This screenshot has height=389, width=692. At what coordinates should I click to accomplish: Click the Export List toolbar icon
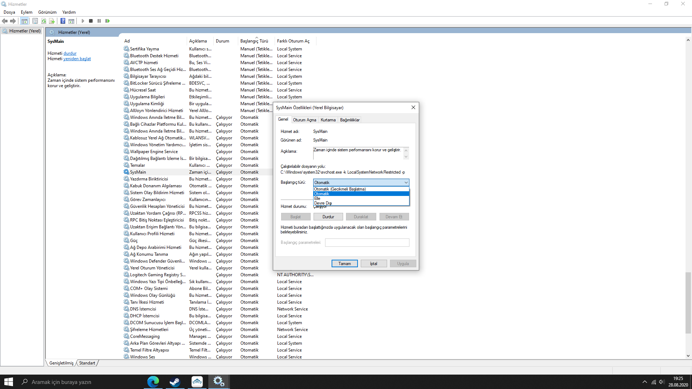point(52,21)
